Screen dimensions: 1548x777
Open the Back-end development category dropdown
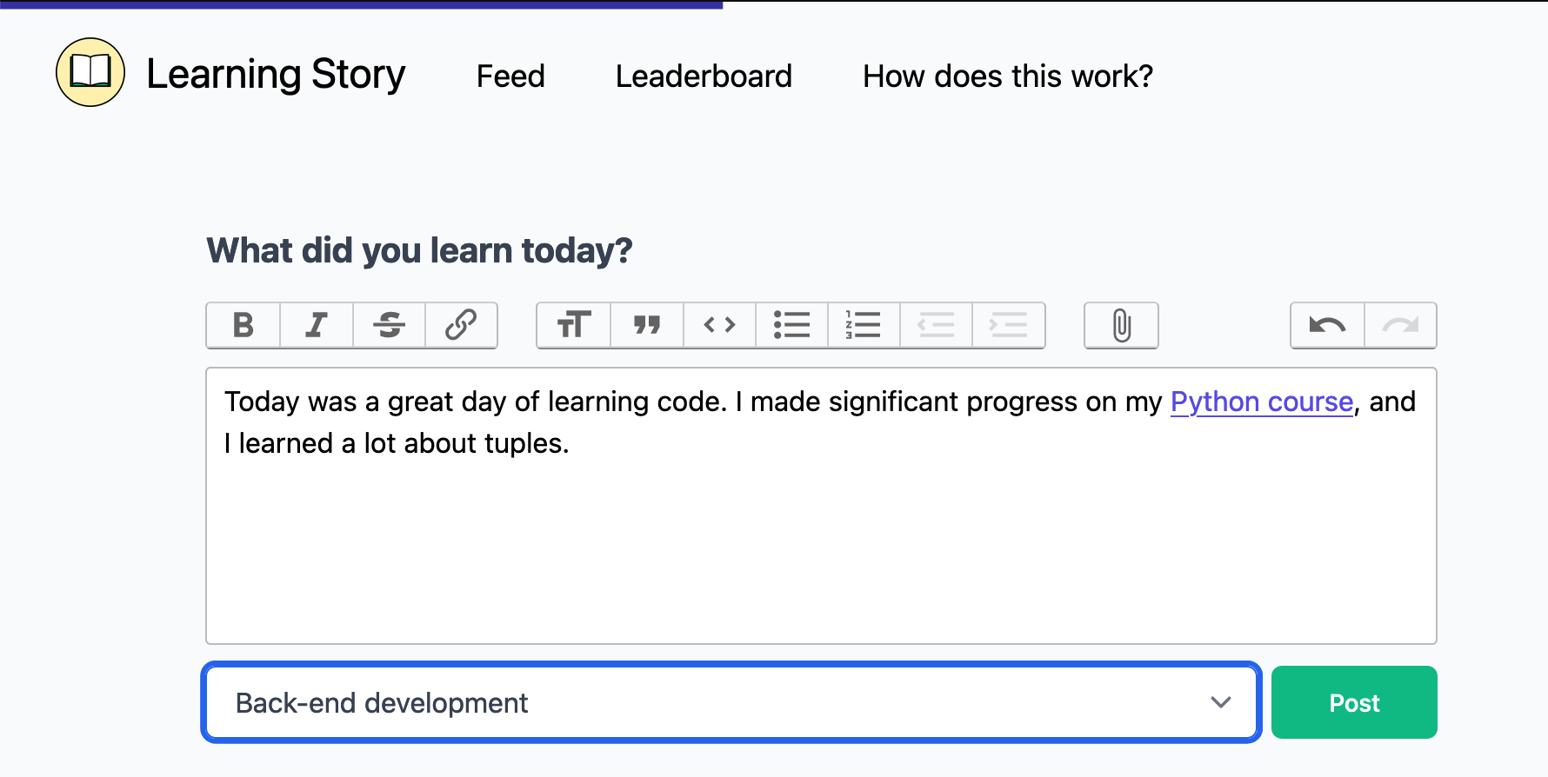point(731,702)
